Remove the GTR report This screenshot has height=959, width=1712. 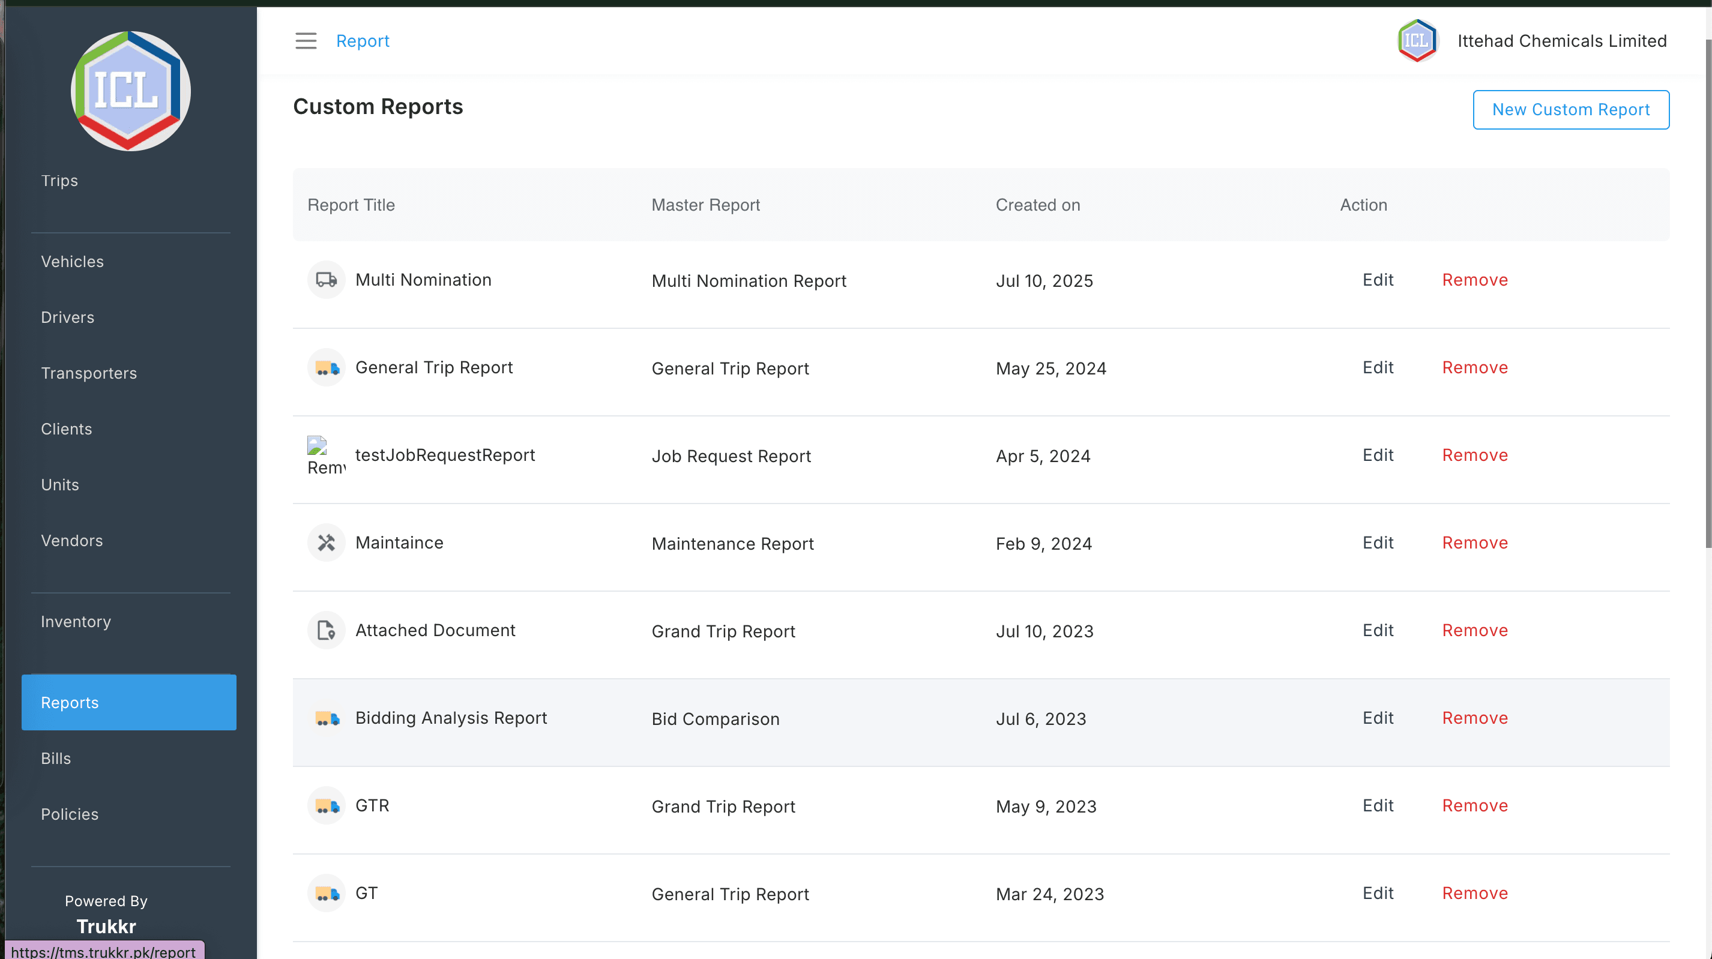pos(1475,806)
